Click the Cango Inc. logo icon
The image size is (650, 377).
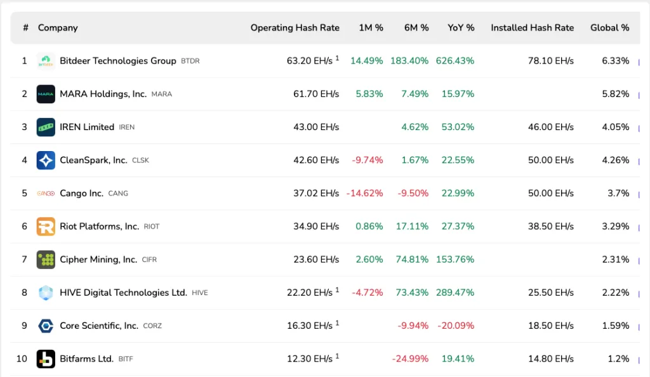coord(46,193)
